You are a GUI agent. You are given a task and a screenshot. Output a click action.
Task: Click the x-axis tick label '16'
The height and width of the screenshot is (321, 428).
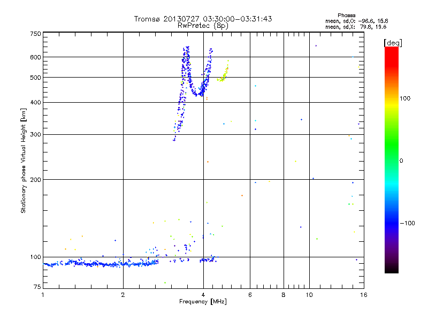[x=364, y=295]
